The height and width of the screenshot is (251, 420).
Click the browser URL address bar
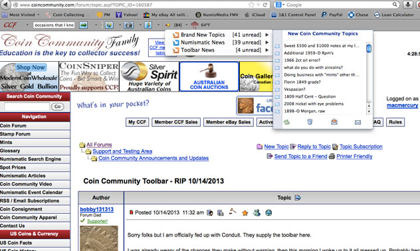click(140, 5)
